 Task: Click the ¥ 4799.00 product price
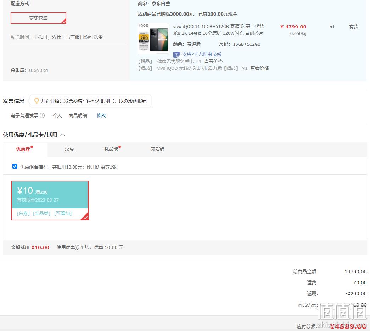point(293,27)
